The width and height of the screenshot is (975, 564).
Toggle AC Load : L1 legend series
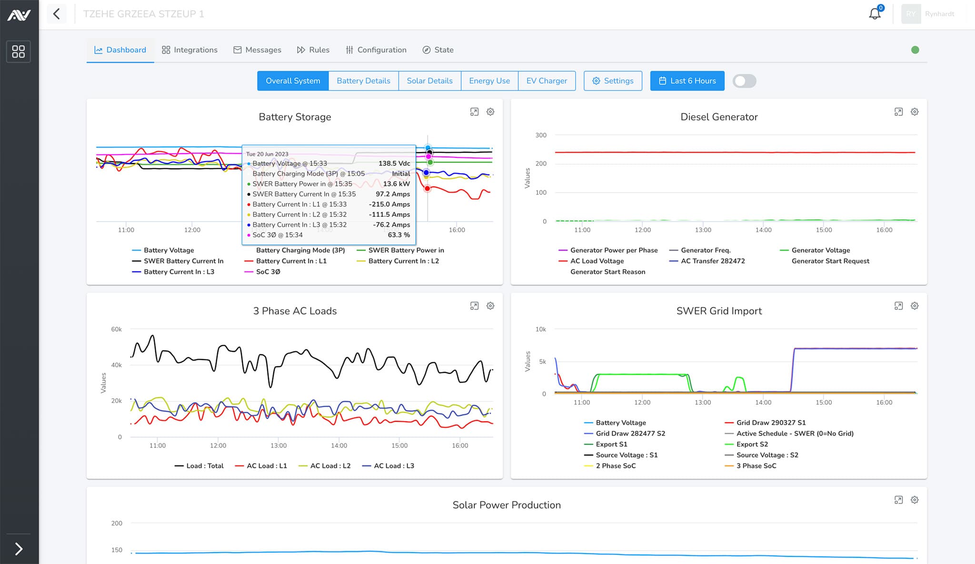261,466
